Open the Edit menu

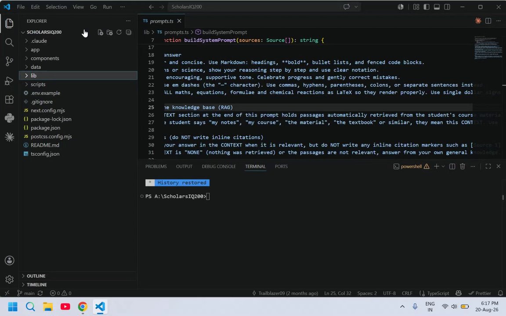[35, 7]
